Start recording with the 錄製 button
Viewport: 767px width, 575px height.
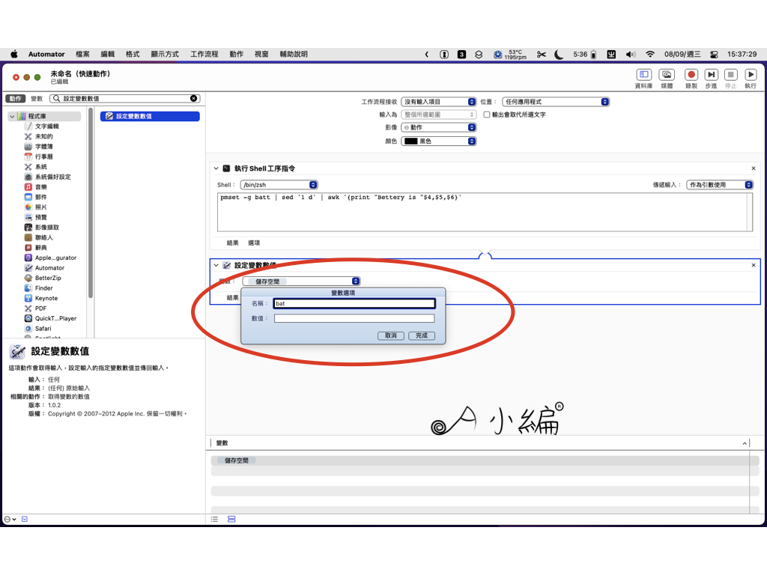[x=691, y=75]
